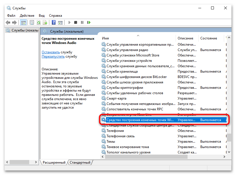Open the Help question mark icon
This screenshot has width=236, height=175.
[54, 22]
